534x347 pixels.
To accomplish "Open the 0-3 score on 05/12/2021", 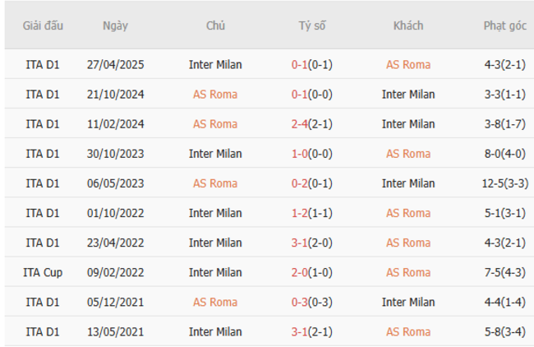I will pos(300,302).
